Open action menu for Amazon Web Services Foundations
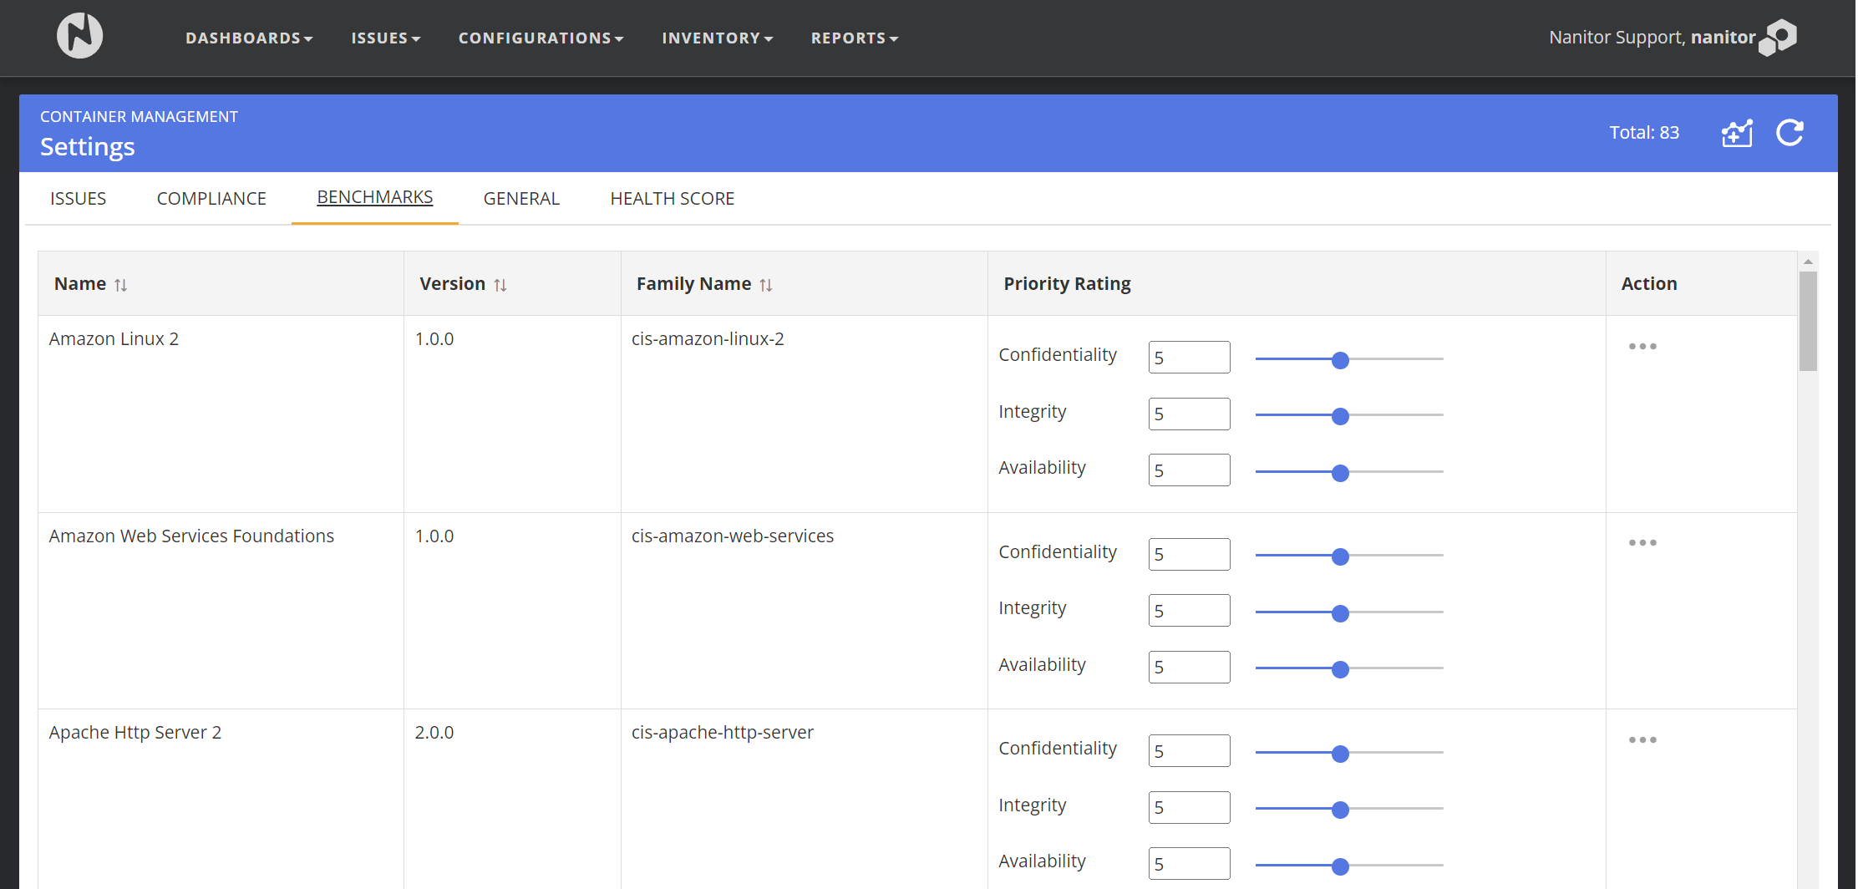 [x=1642, y=543]
